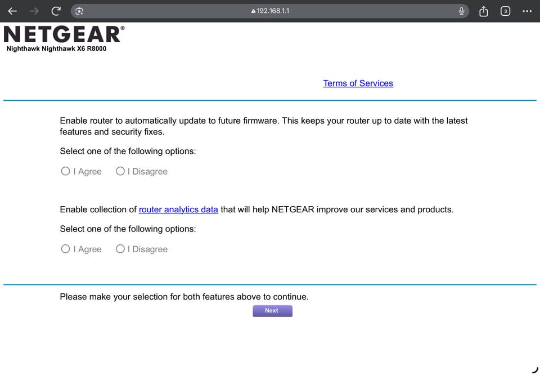The image size is (540, 375).
Task: Tap the microphone voice search icon
Action: pos(461,11)
